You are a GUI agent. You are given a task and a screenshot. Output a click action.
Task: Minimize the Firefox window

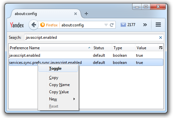(137, 7)
